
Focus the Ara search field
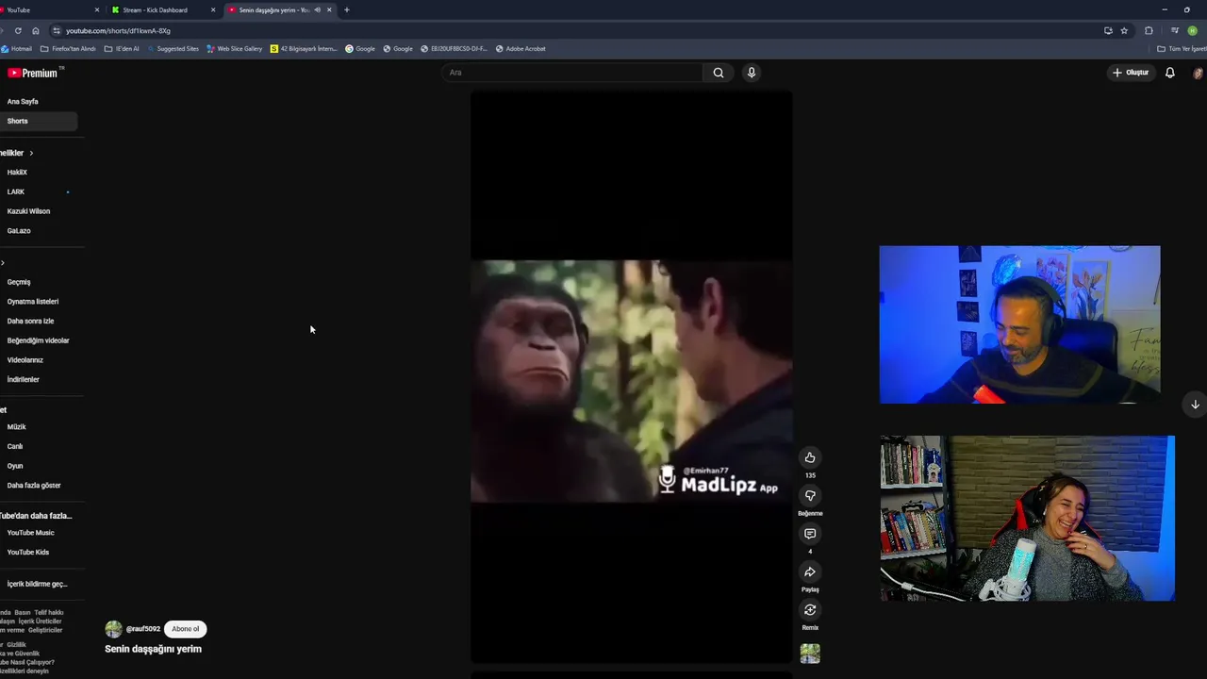[572, 73]
